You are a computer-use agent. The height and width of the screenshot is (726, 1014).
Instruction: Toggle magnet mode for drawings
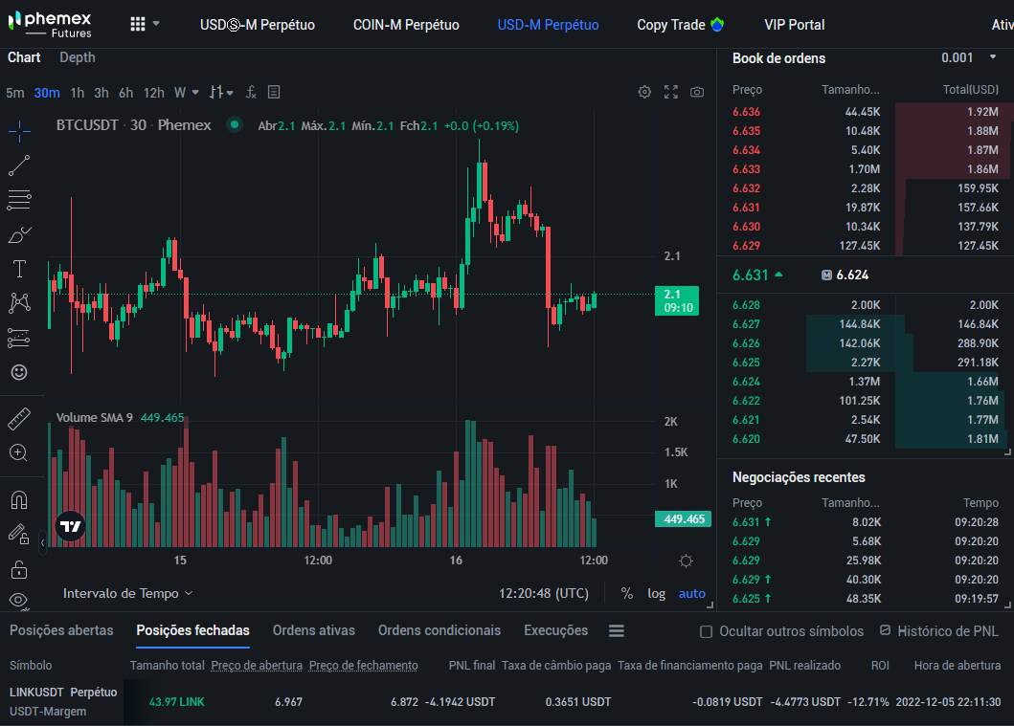[x=19, y=500]
